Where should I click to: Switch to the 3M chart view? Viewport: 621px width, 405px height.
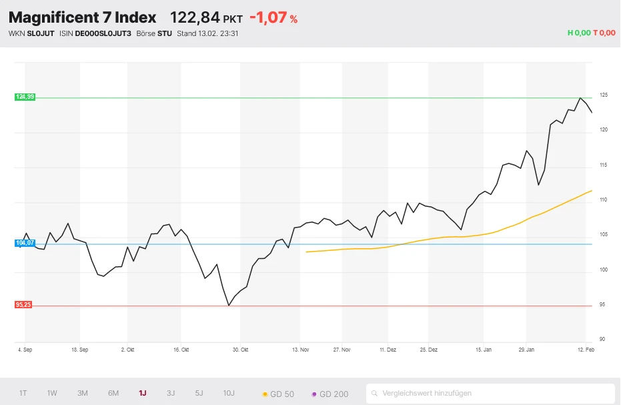tap(82, 394)
